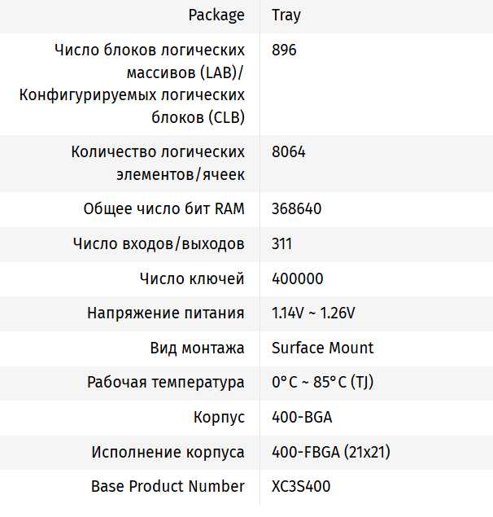Click the base product number XC3S400

point(301,487)
